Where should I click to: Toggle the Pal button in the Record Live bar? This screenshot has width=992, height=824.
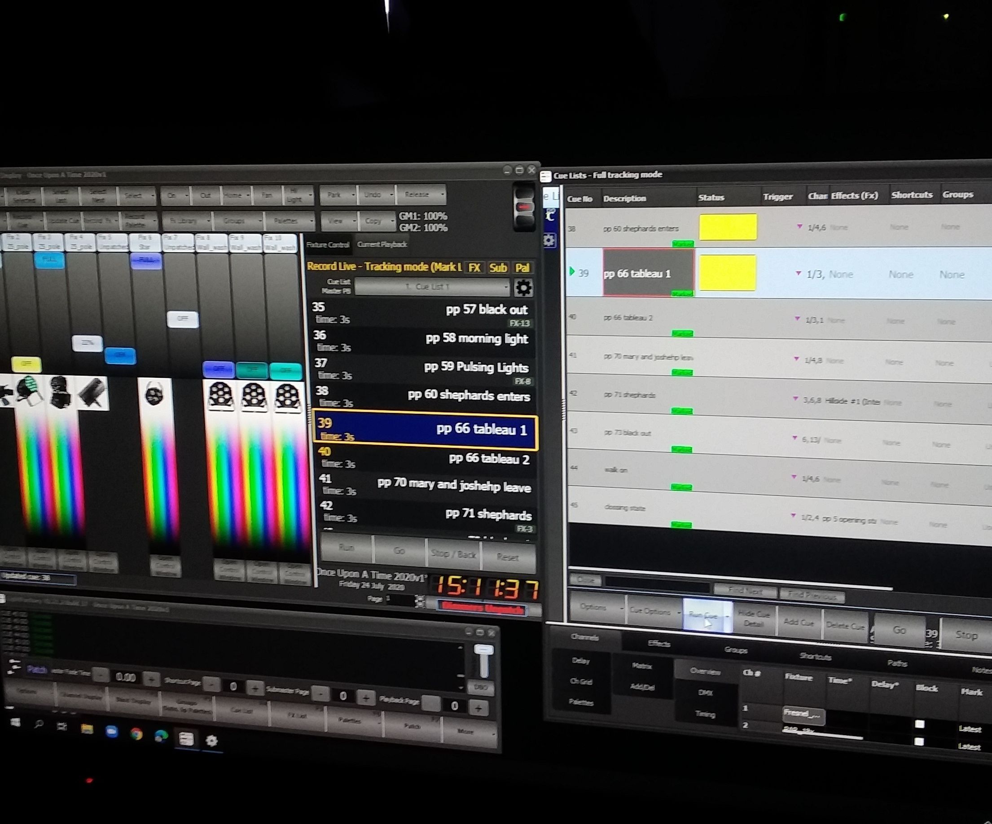pyautogui.click(x=523, y=268)
